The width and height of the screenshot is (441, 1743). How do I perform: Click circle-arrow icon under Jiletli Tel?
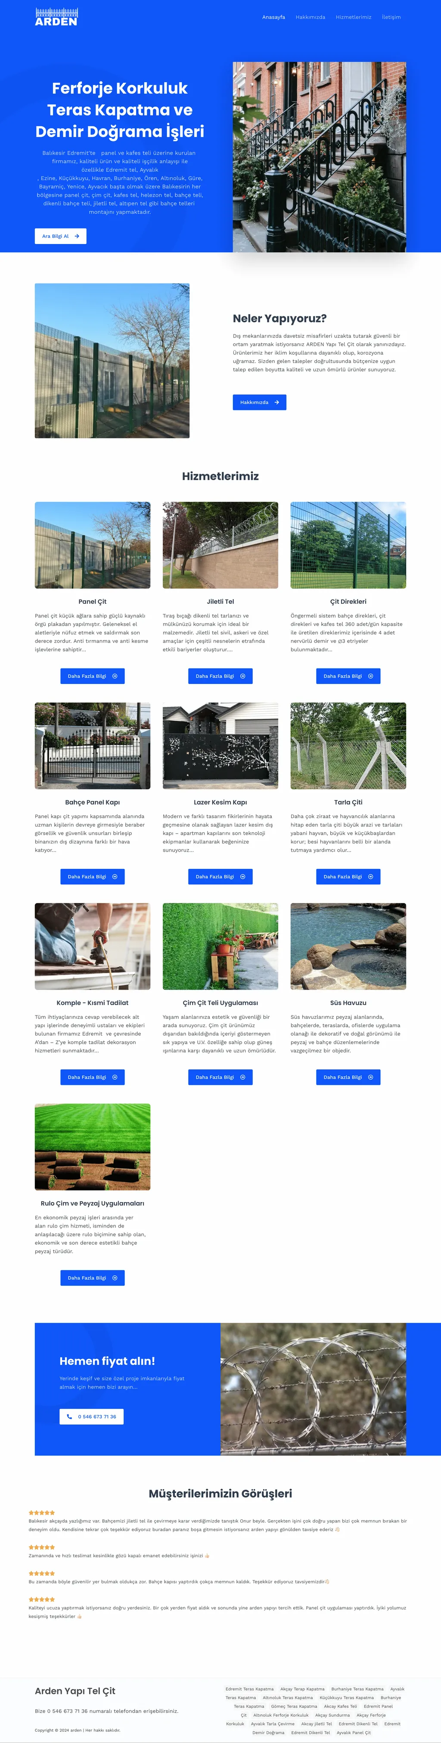click(243, 676)
